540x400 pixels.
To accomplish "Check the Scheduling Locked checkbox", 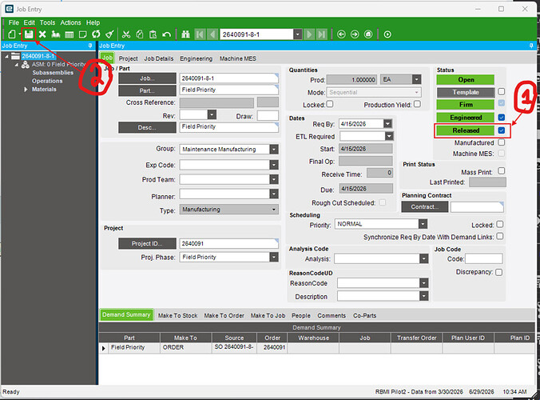I will (500, 224).
